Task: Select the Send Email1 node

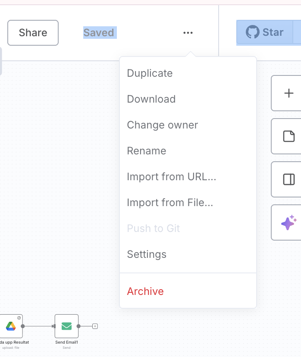Action: 66,326
